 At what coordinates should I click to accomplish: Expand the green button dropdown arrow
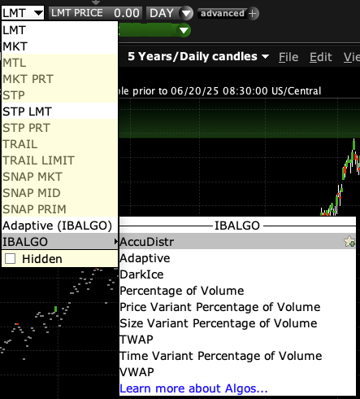click(184, 30)
